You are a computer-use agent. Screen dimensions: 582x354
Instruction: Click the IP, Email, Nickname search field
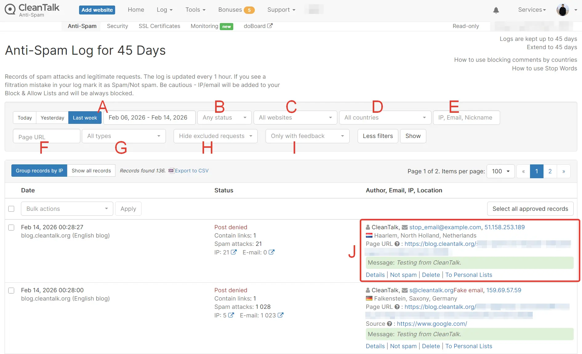click(x=466, y=118)
